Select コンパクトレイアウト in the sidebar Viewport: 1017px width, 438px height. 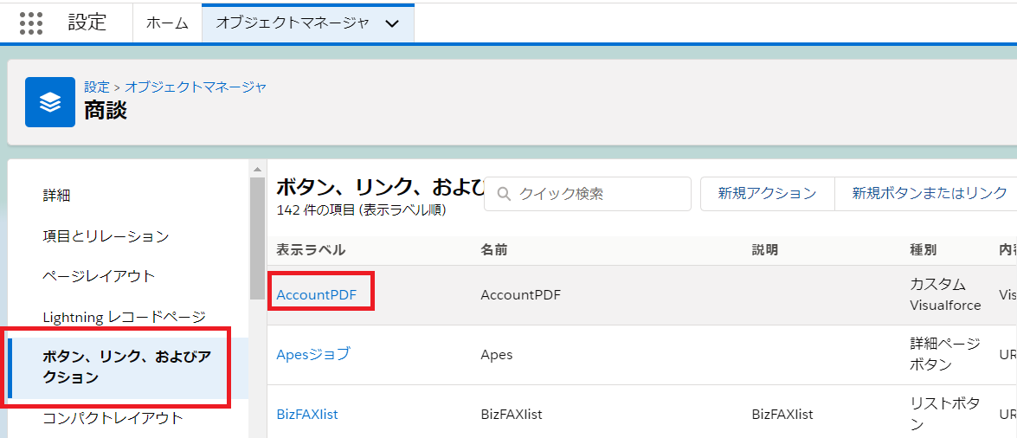point(113,418)
